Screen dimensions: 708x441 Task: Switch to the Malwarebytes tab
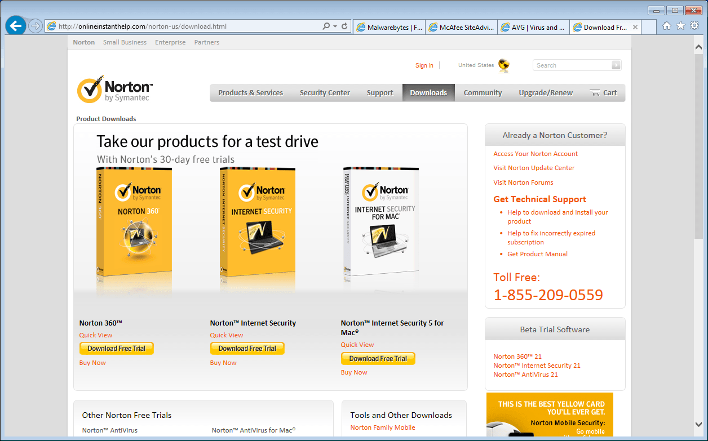[x=389, y=27]
